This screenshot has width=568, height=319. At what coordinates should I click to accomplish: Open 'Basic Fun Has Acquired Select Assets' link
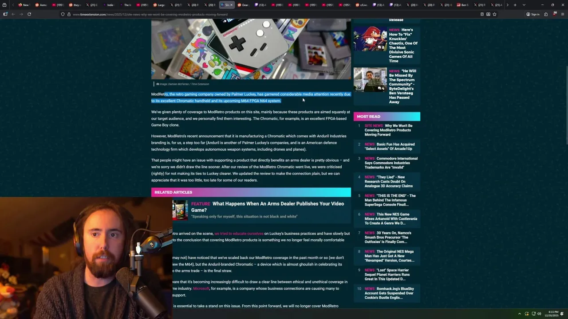click(390, 146)
